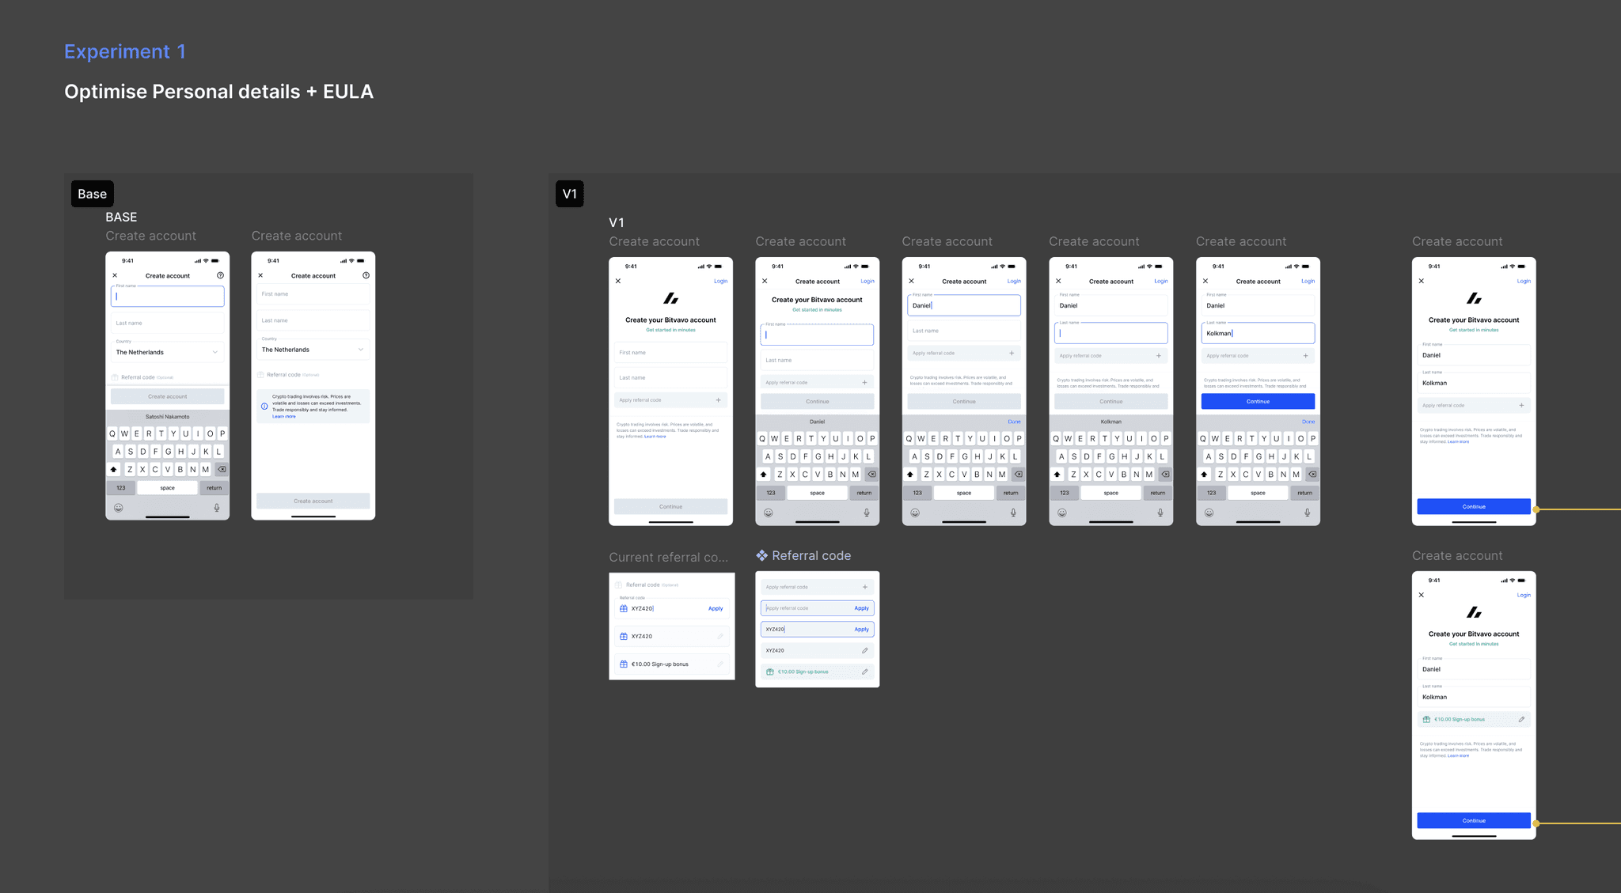Viewport: 1621px width, 893px height.
Task: Click yellow connector dot on top-right Continue button
Action: pyautogui.click(x=1536, y=509)
